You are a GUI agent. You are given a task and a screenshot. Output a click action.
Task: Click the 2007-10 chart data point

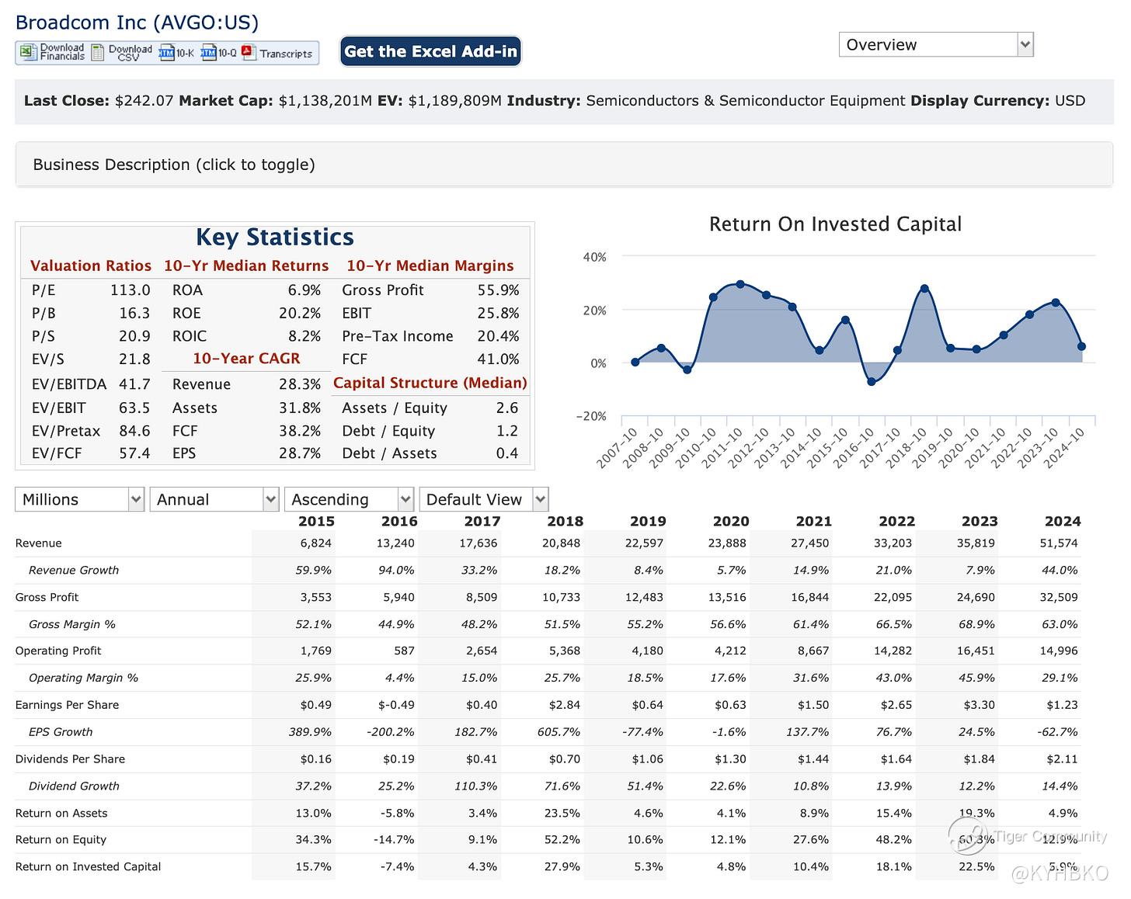pos(635,362)
